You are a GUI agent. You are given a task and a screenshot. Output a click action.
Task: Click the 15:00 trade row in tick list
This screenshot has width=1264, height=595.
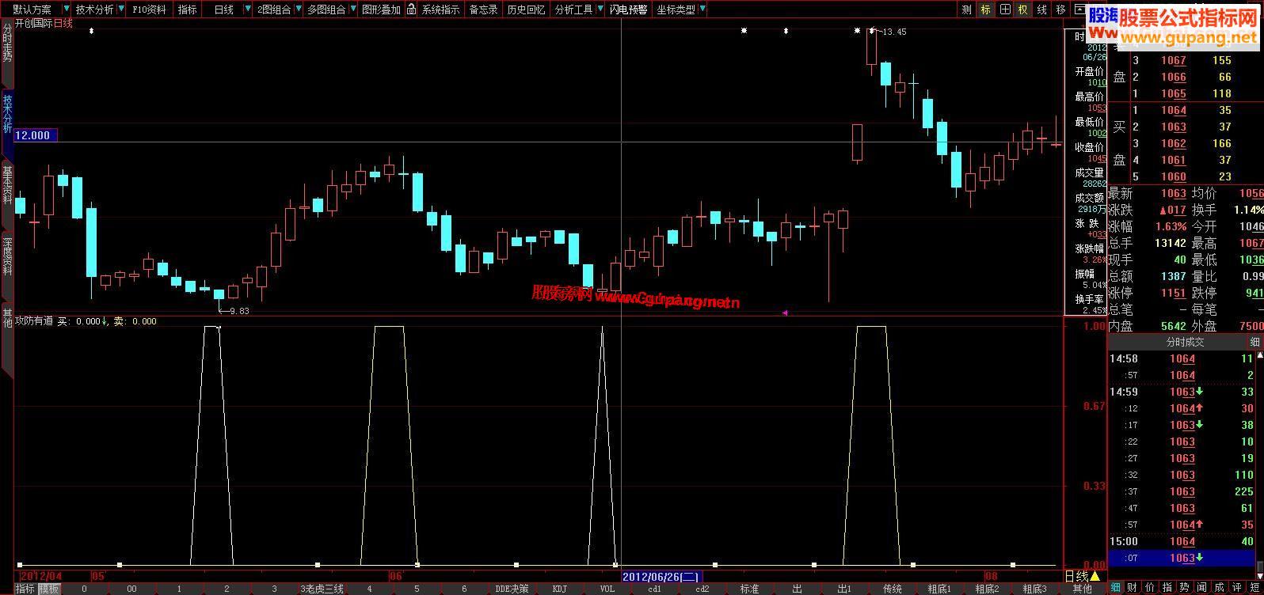point(1183,541)
